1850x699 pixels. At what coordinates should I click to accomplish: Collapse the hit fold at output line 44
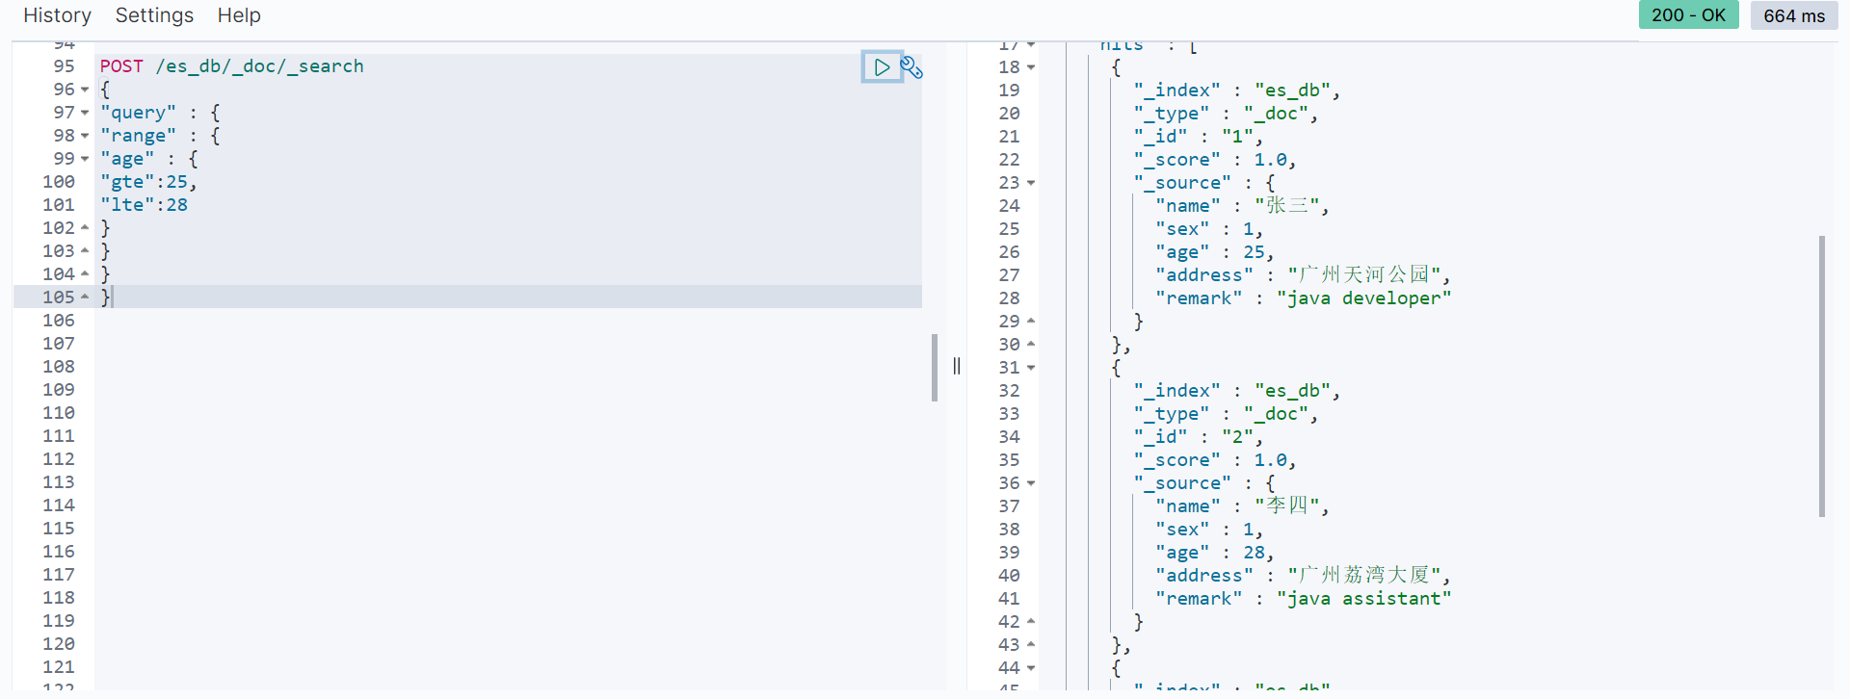coord(1031,668)
